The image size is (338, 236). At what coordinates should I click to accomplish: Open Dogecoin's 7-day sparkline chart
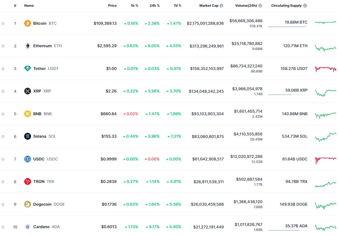pyautogui.click(x=326, y=206)
